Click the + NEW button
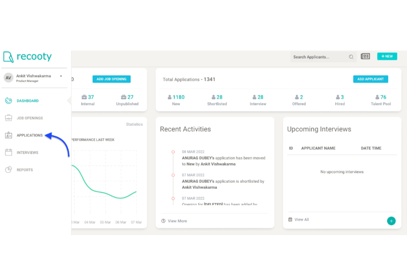407x272 pixels. click(387, 56)
